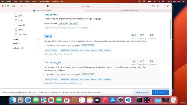Open Maps from the Dock
The height and width of the screenshot is (105, 187).
pos(44,100)
